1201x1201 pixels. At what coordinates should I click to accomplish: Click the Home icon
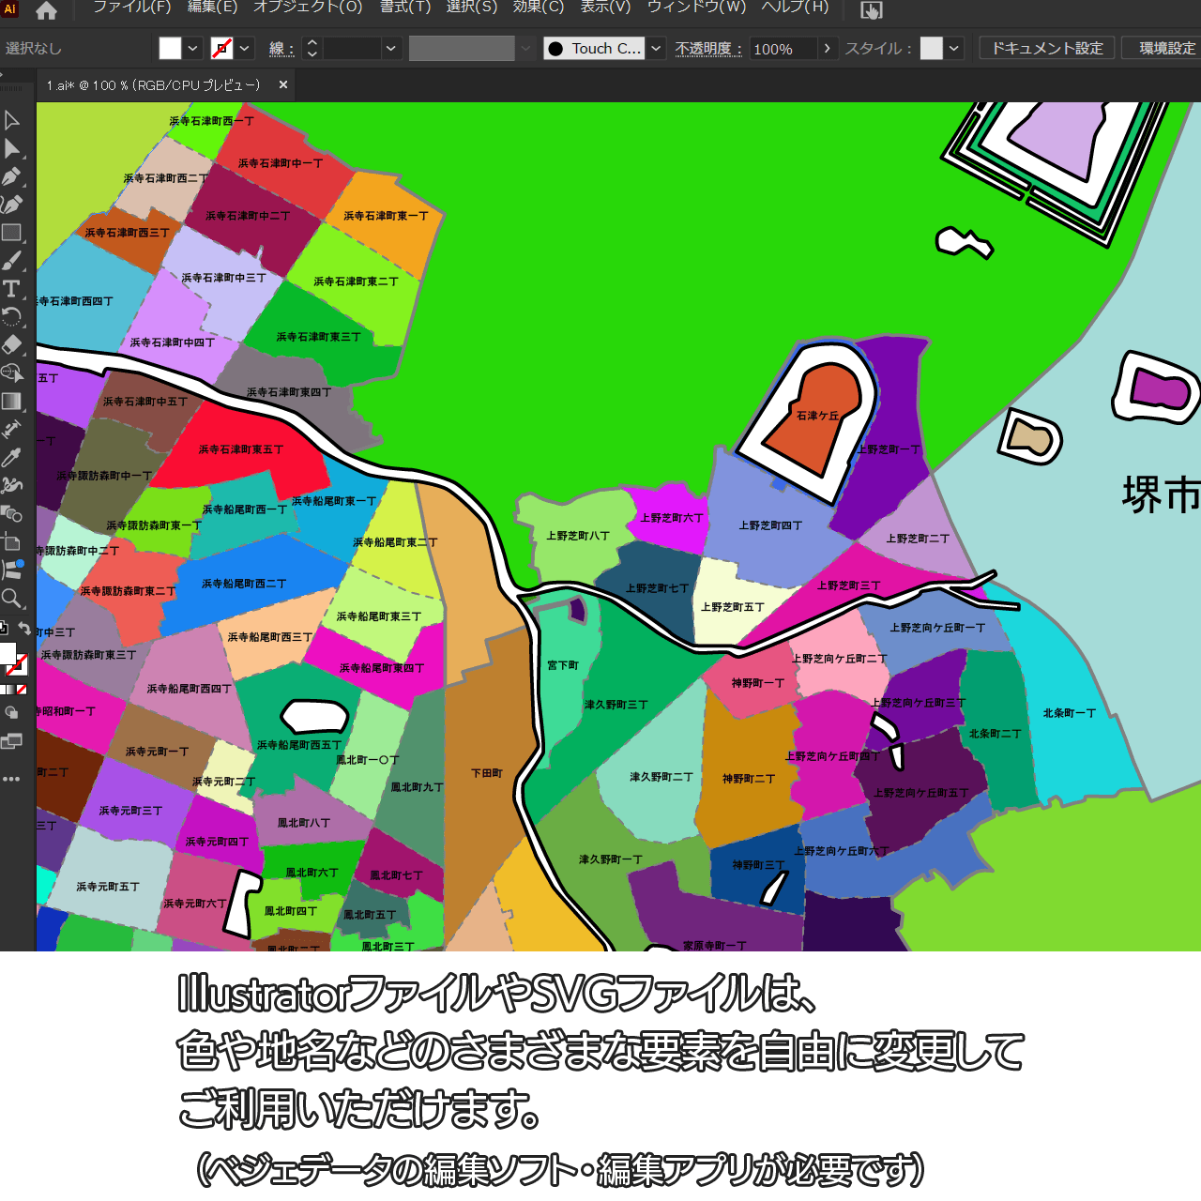coord(46,10)
